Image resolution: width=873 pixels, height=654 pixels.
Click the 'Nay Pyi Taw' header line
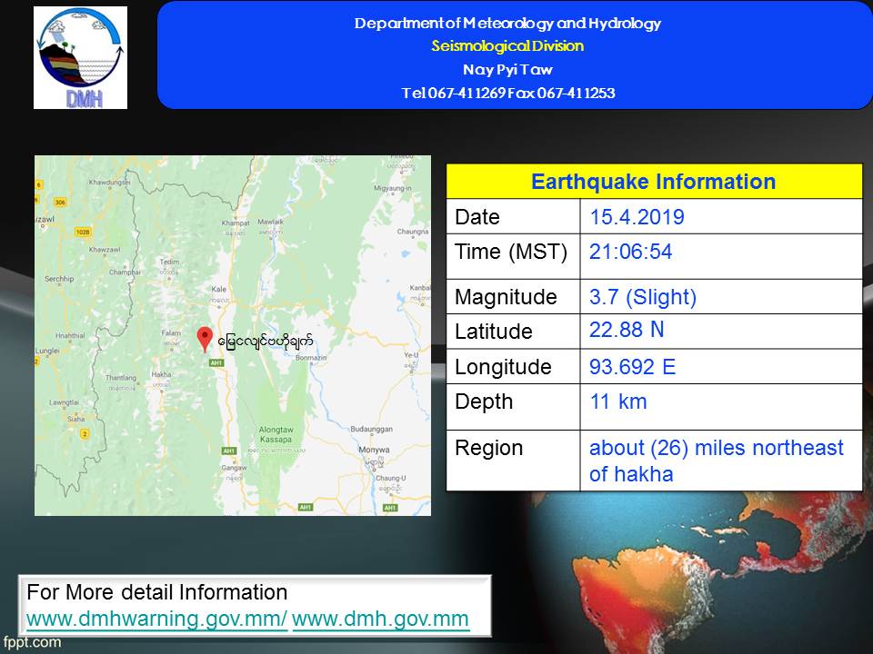click(507, 70)
